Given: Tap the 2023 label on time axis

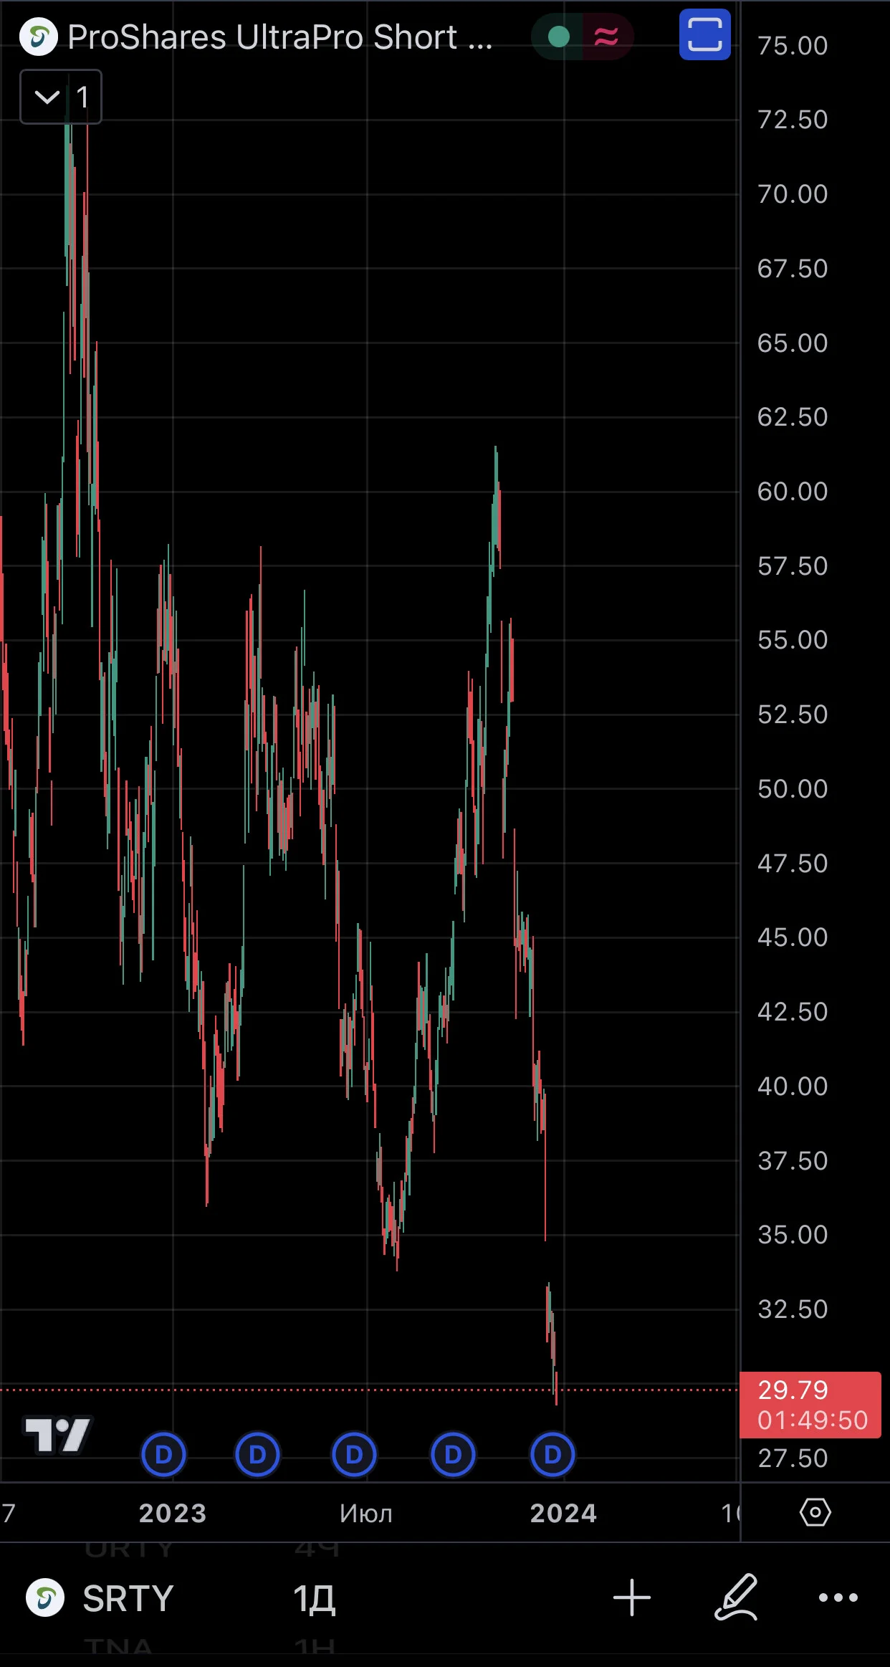Looking at the screenshot, I should tap(173, 1513).
